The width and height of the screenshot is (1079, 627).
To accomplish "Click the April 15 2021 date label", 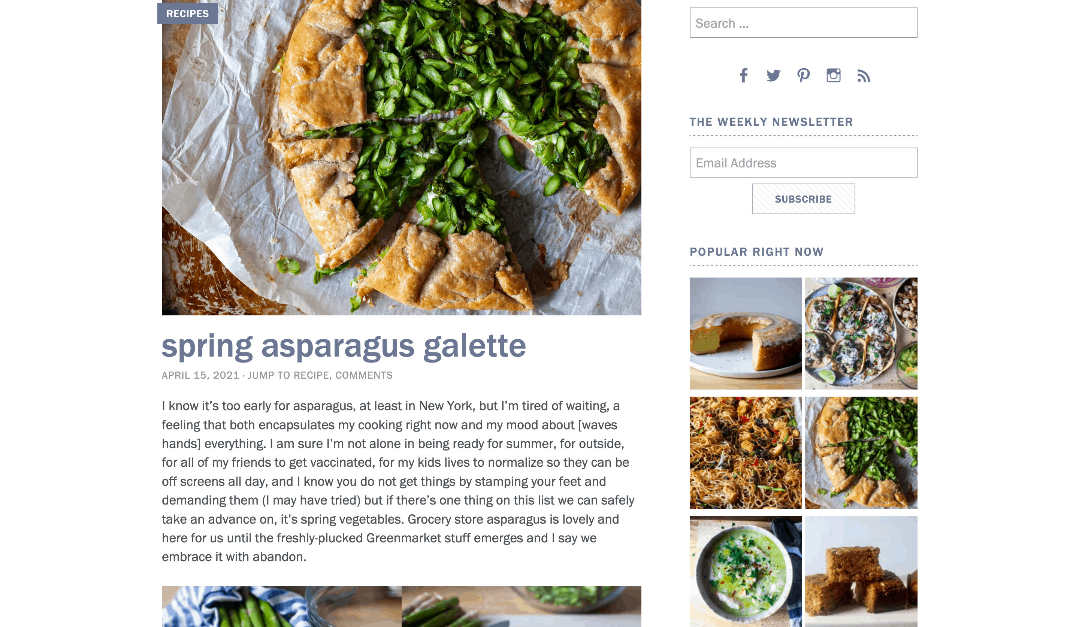I will click(x=200, y=375).
